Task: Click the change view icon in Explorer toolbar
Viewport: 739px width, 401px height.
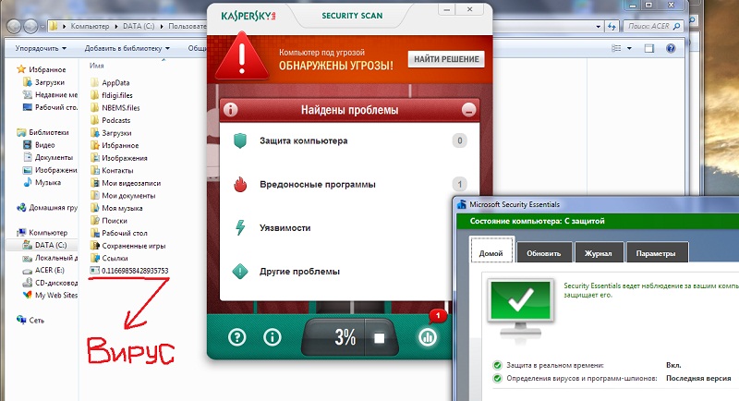Action: [x=616, y=48]
